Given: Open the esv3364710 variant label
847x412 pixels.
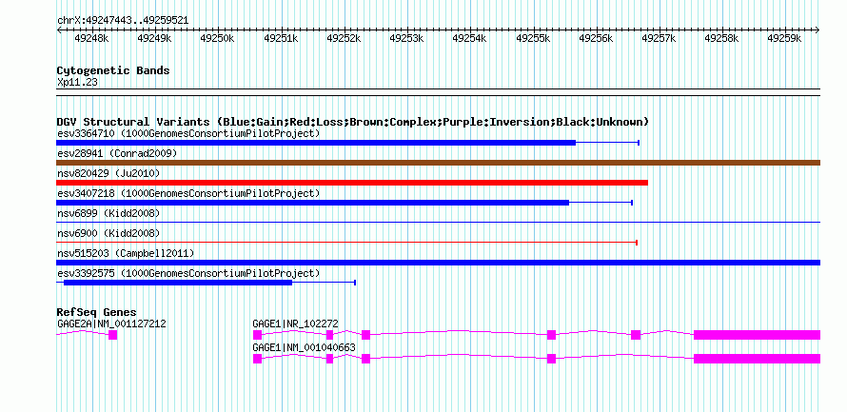Looking at the screenshot, I should [x=188, y=133].
